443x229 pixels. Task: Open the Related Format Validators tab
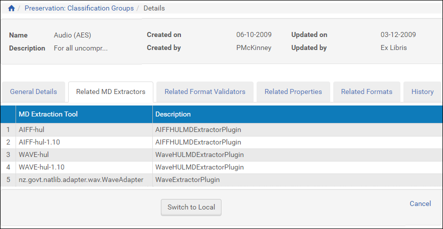205,92
